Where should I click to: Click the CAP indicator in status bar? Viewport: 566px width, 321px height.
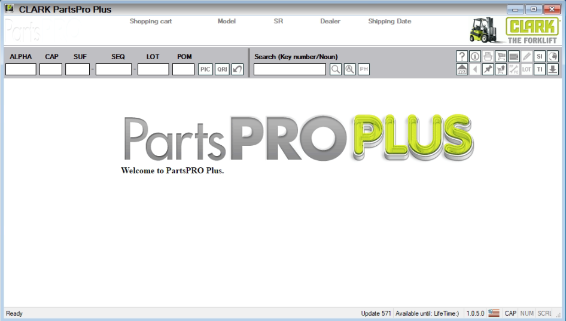click(510, 313)
